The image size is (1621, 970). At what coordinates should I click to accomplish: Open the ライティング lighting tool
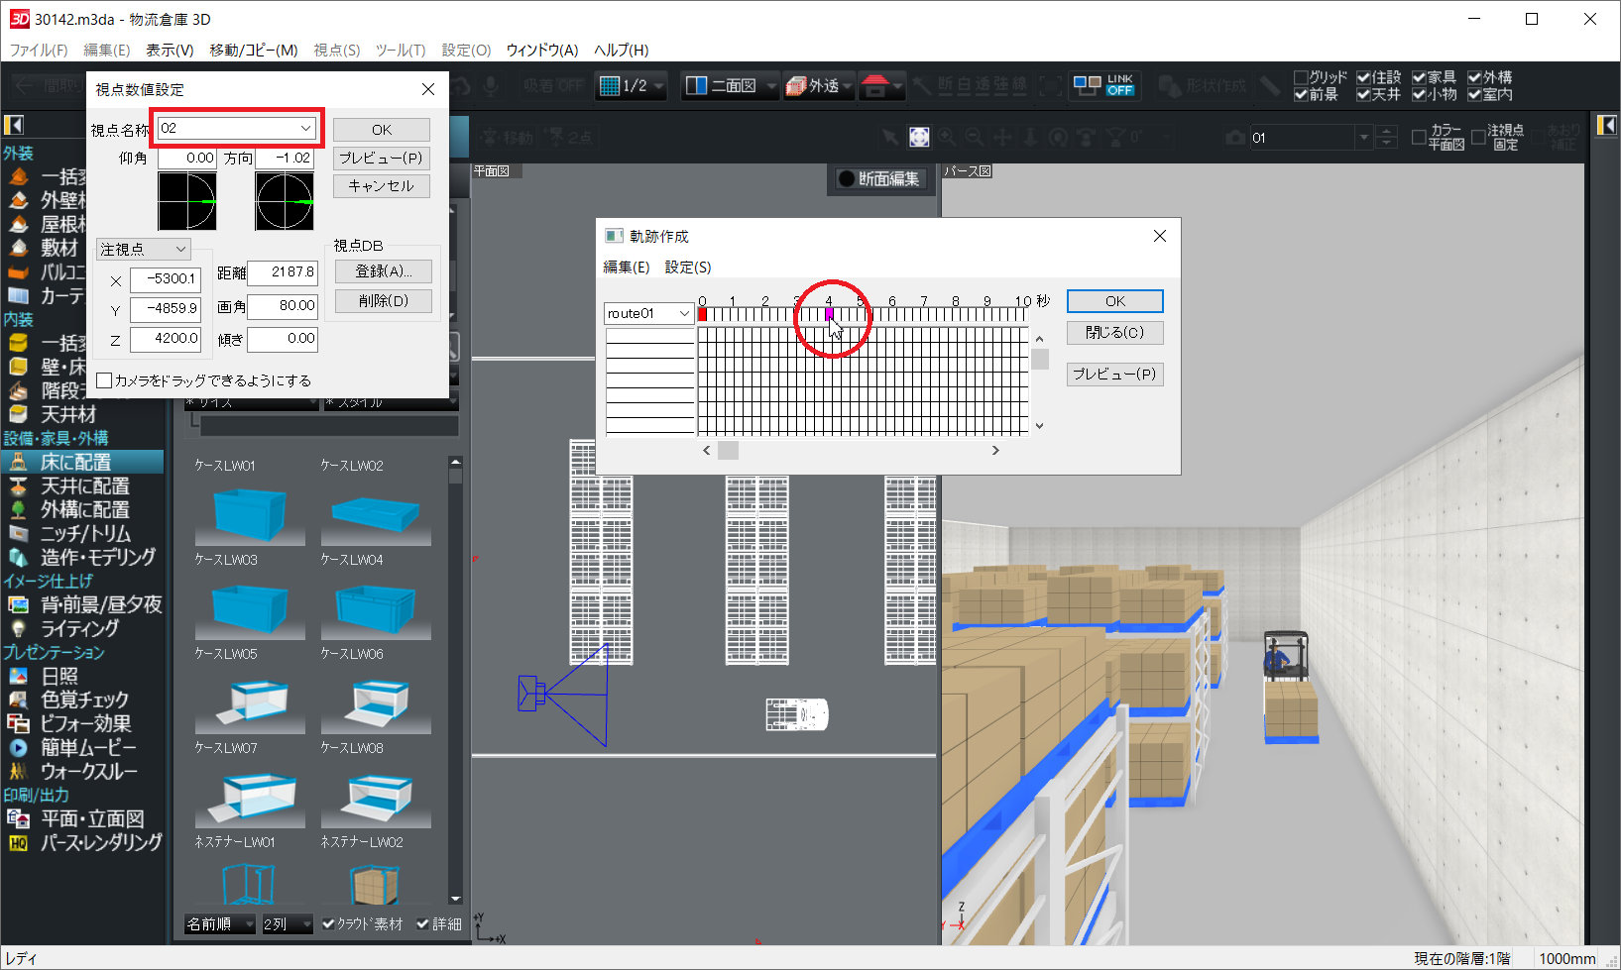[x=18, y=628]
